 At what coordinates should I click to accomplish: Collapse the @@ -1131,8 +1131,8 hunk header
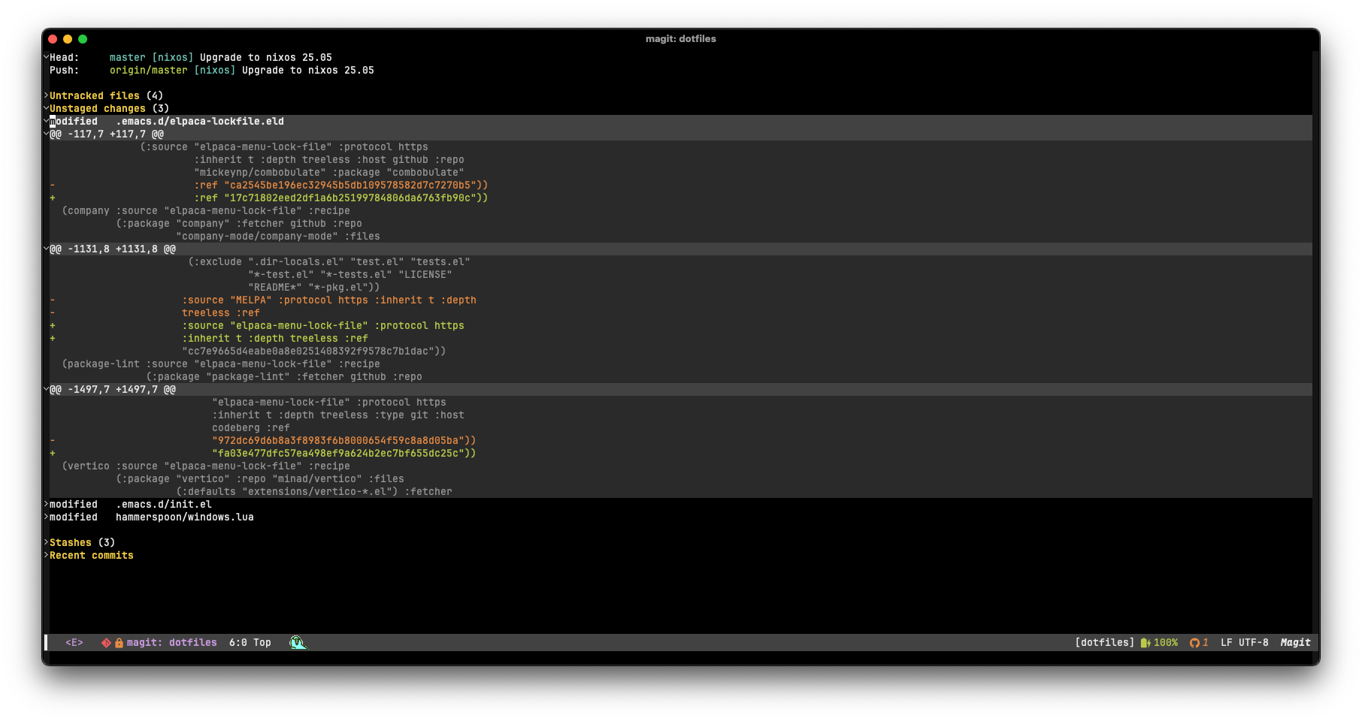113,249
